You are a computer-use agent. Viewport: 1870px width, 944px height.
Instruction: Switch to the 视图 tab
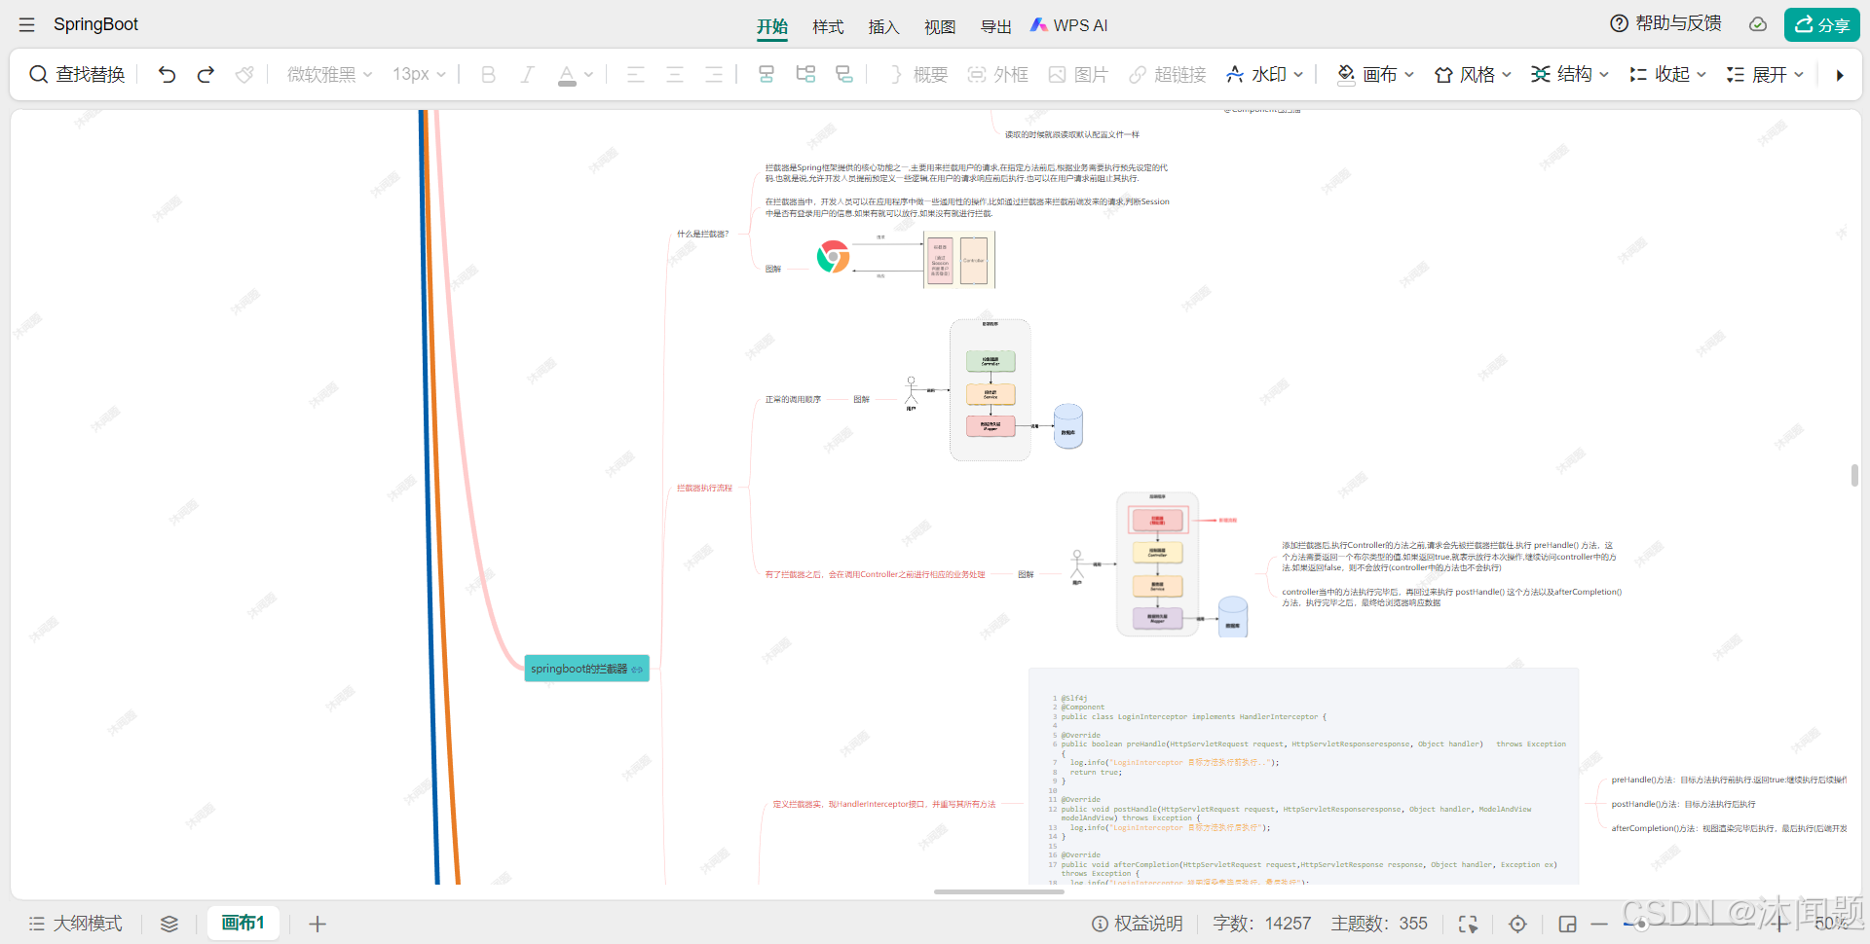coord(940,26)
